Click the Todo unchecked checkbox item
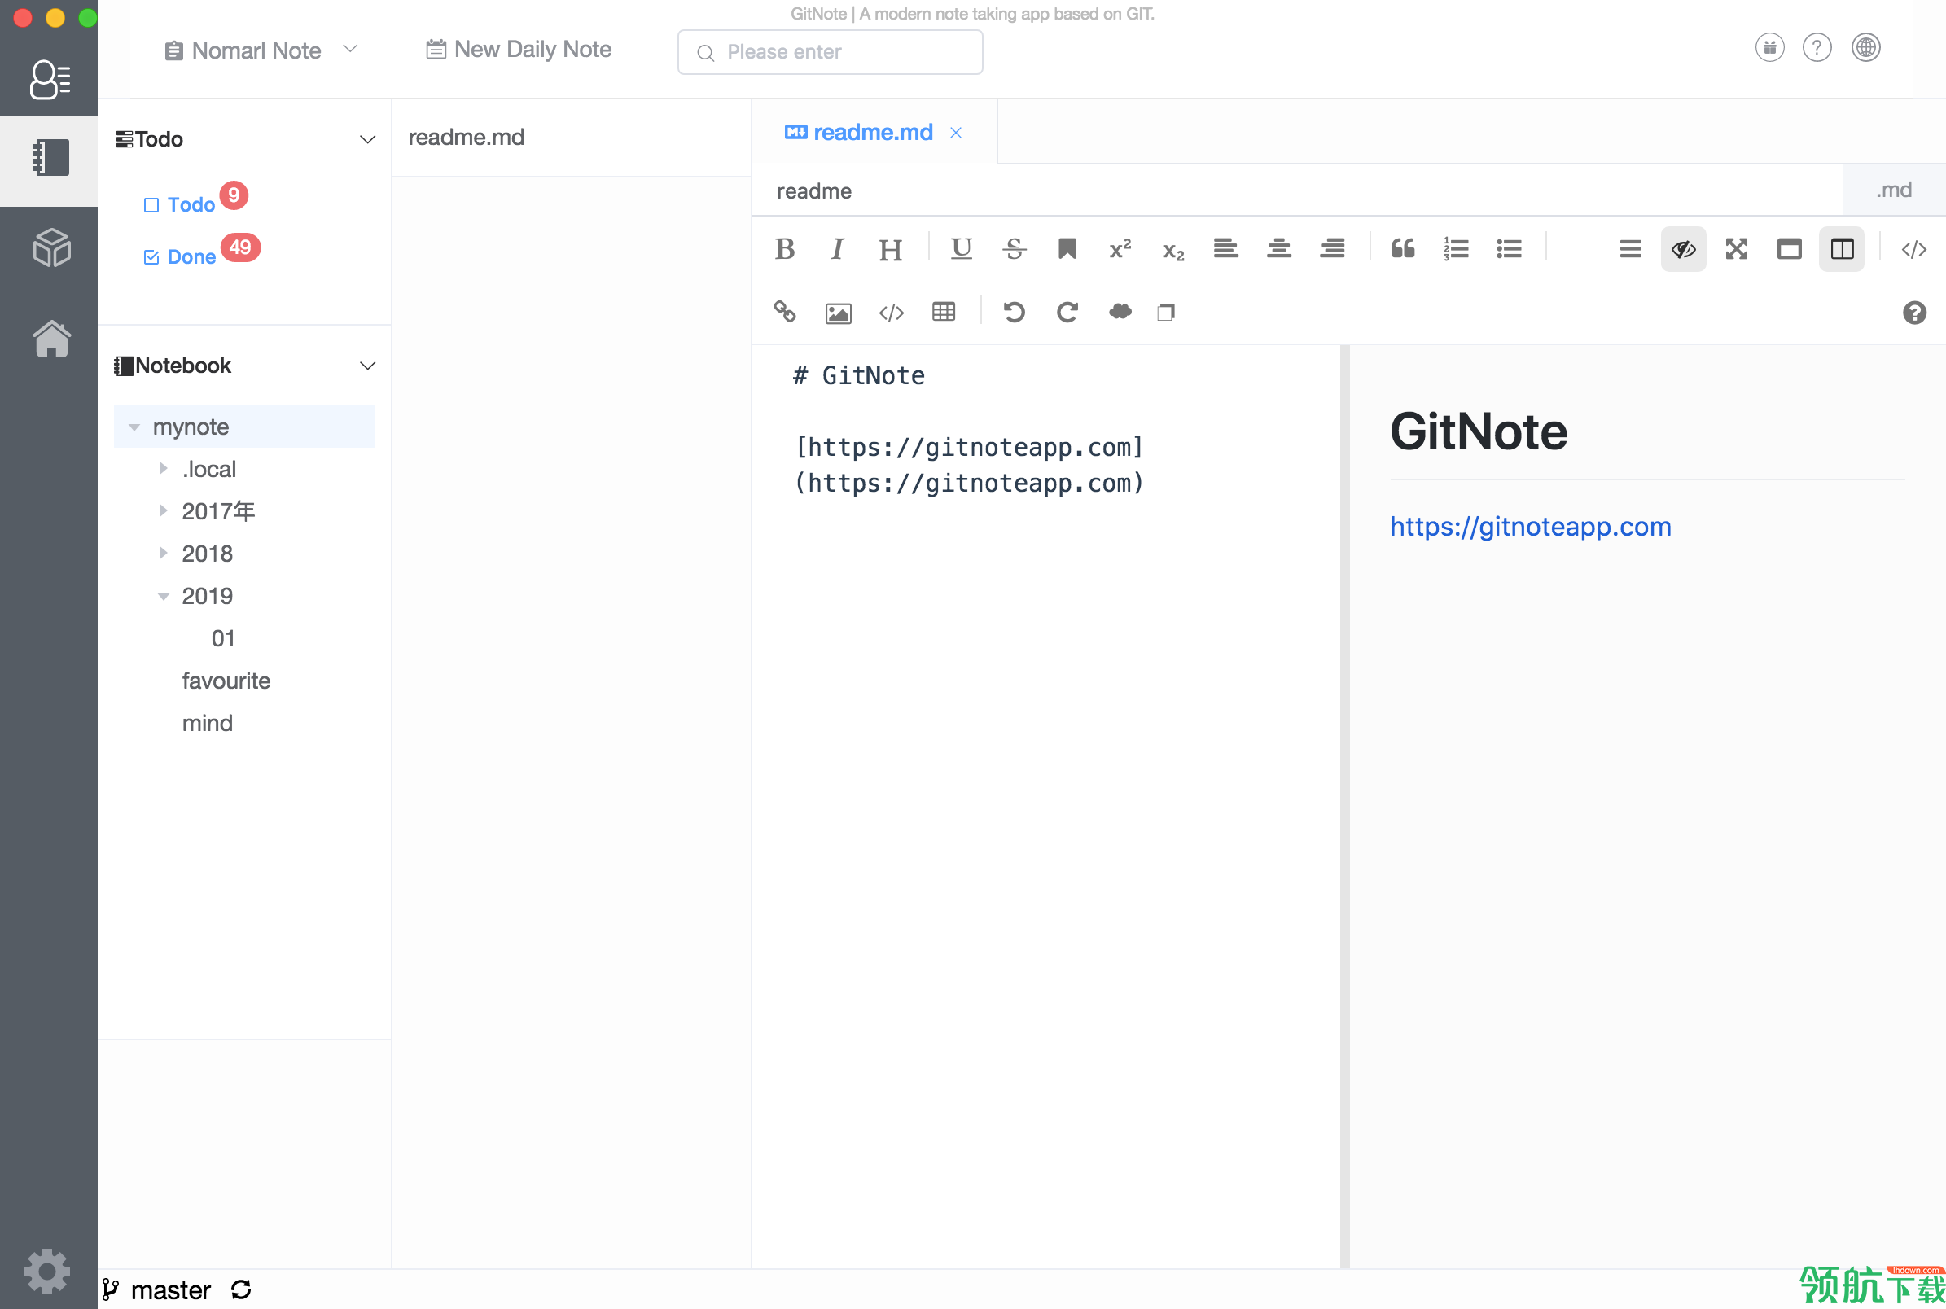Image resolution: width=1946 pixels, height=1309 pixels. pos(179,204)
